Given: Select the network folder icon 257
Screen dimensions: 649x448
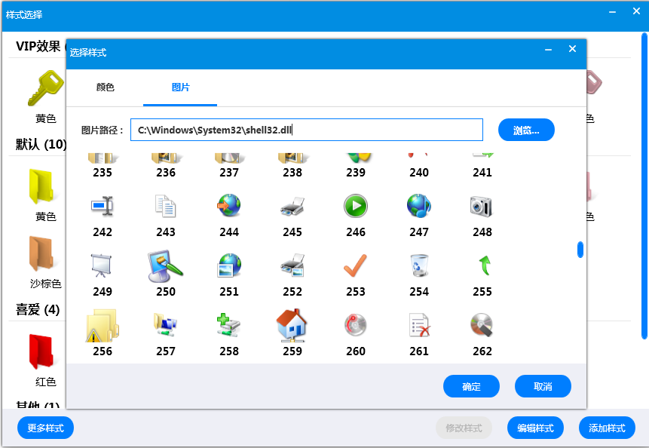Looking at the screenshot, I should tap(166, 325).
